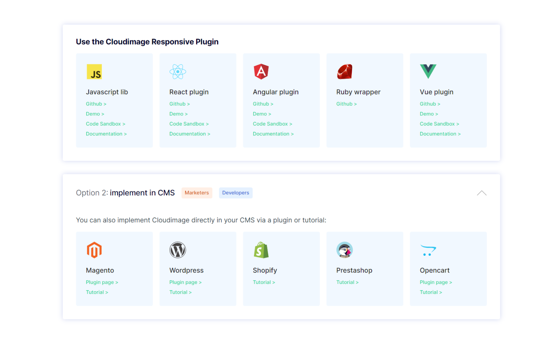
Task: Click the 'Angular plugin' card title
Action: pyautogui.click(x=276, y=92)
